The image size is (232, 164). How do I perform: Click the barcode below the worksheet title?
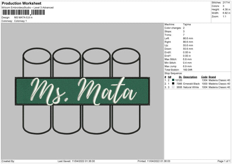23,12
